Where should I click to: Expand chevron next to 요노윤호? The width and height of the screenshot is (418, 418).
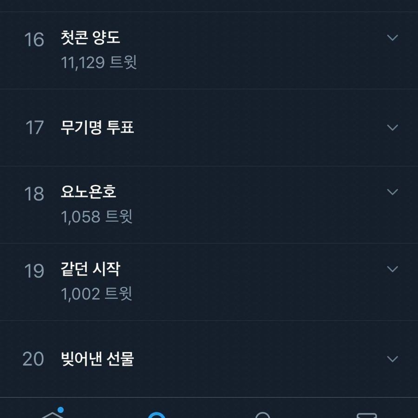(392, 192)
